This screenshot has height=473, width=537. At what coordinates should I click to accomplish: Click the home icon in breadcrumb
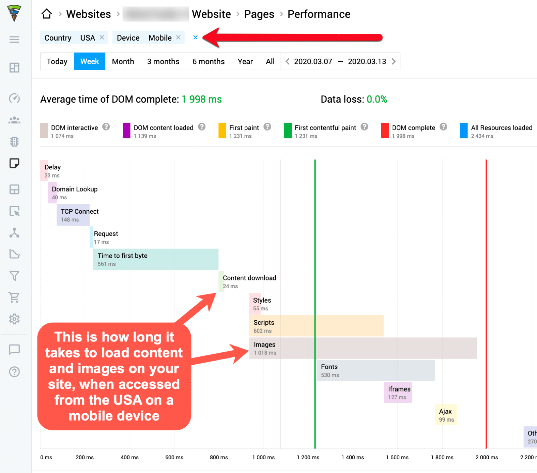tap(47, 14)
